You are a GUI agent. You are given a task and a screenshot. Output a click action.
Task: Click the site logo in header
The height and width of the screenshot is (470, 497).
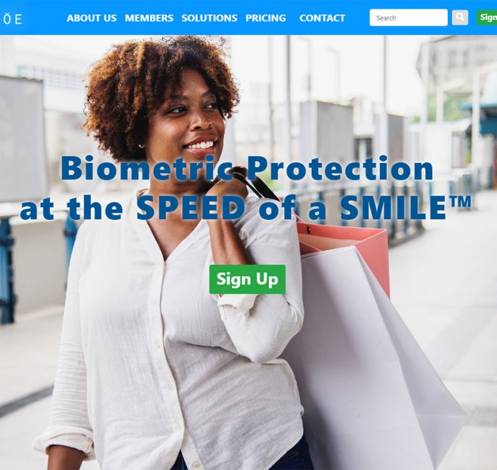pyautogui.click(x=12, y=19)
